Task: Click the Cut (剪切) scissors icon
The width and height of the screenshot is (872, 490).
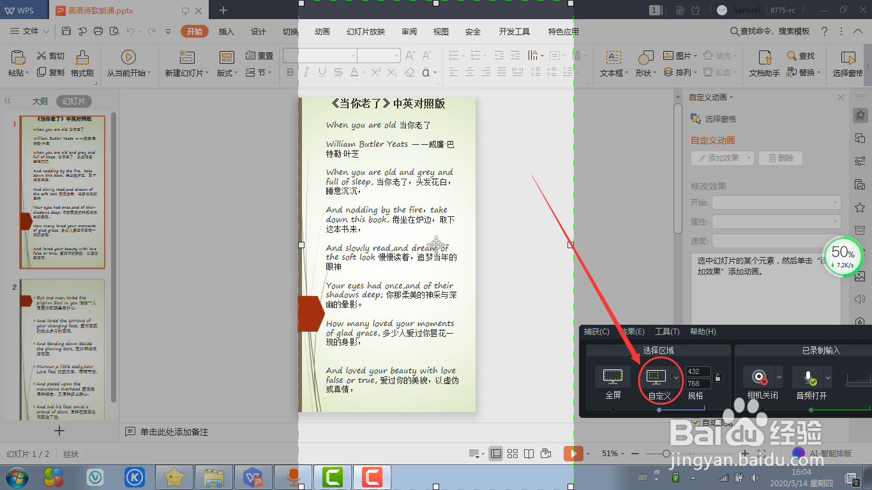Action: [41, 56]
